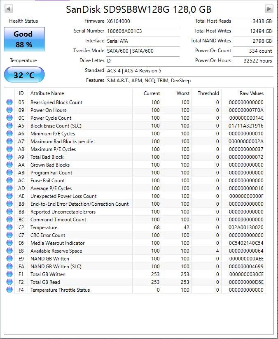The height and width of the screenshot is (339, 278).
Task: Click raw value '0000000030CE' for Total GB Written
Action: pos(246,274)
